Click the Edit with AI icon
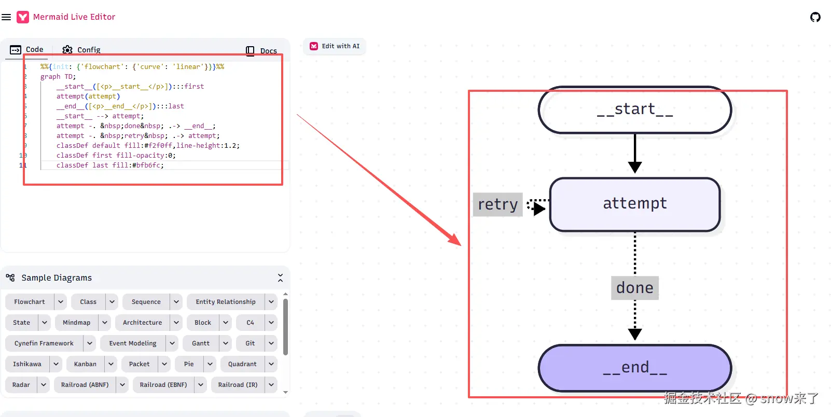The image size is (831, 417). tap(314, 46)
